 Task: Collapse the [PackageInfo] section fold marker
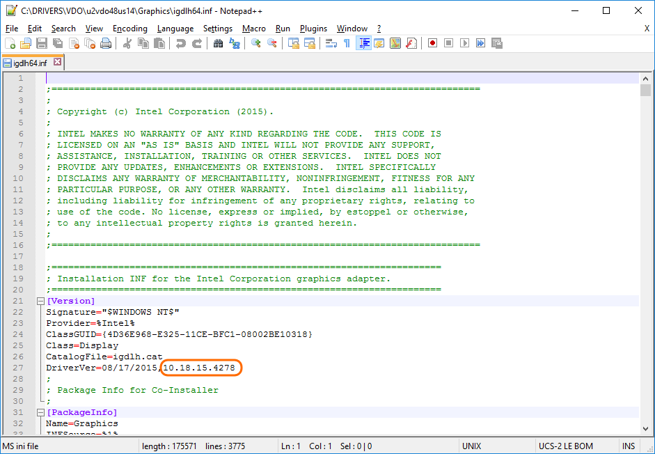pos(40,412)
